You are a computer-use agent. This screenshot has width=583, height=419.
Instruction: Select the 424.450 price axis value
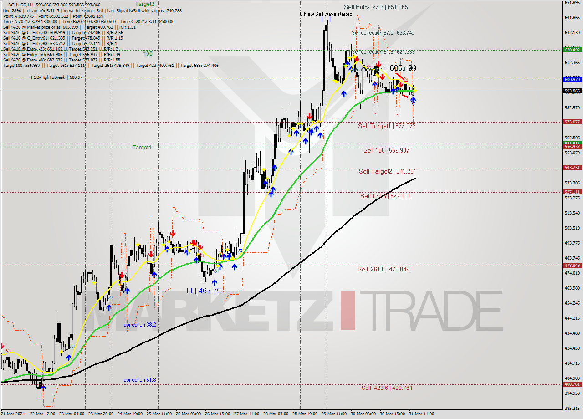(x=572, y=348)
